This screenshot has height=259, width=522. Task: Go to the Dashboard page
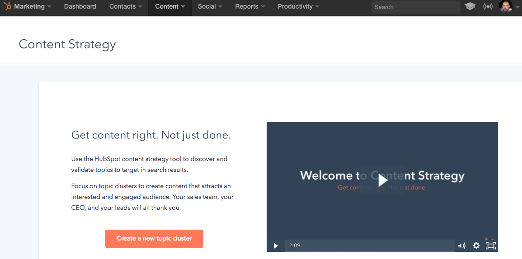[80, 7]
